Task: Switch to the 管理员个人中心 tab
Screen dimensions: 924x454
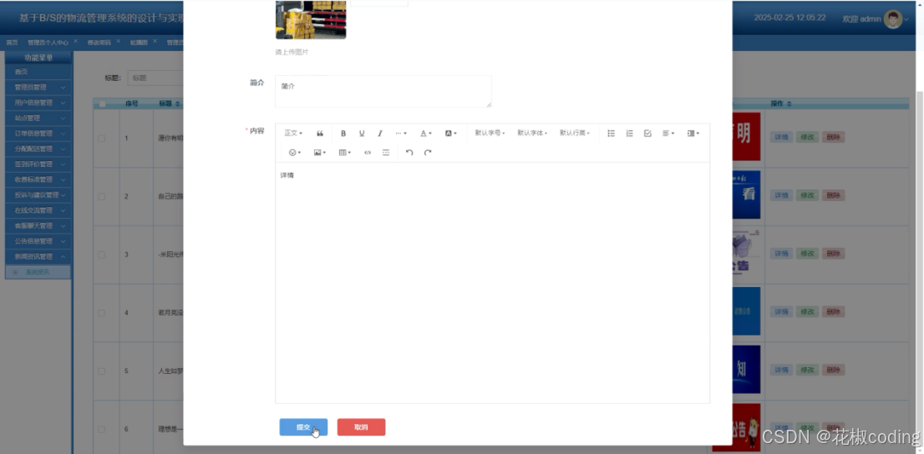Action: (x=48, y=43)
